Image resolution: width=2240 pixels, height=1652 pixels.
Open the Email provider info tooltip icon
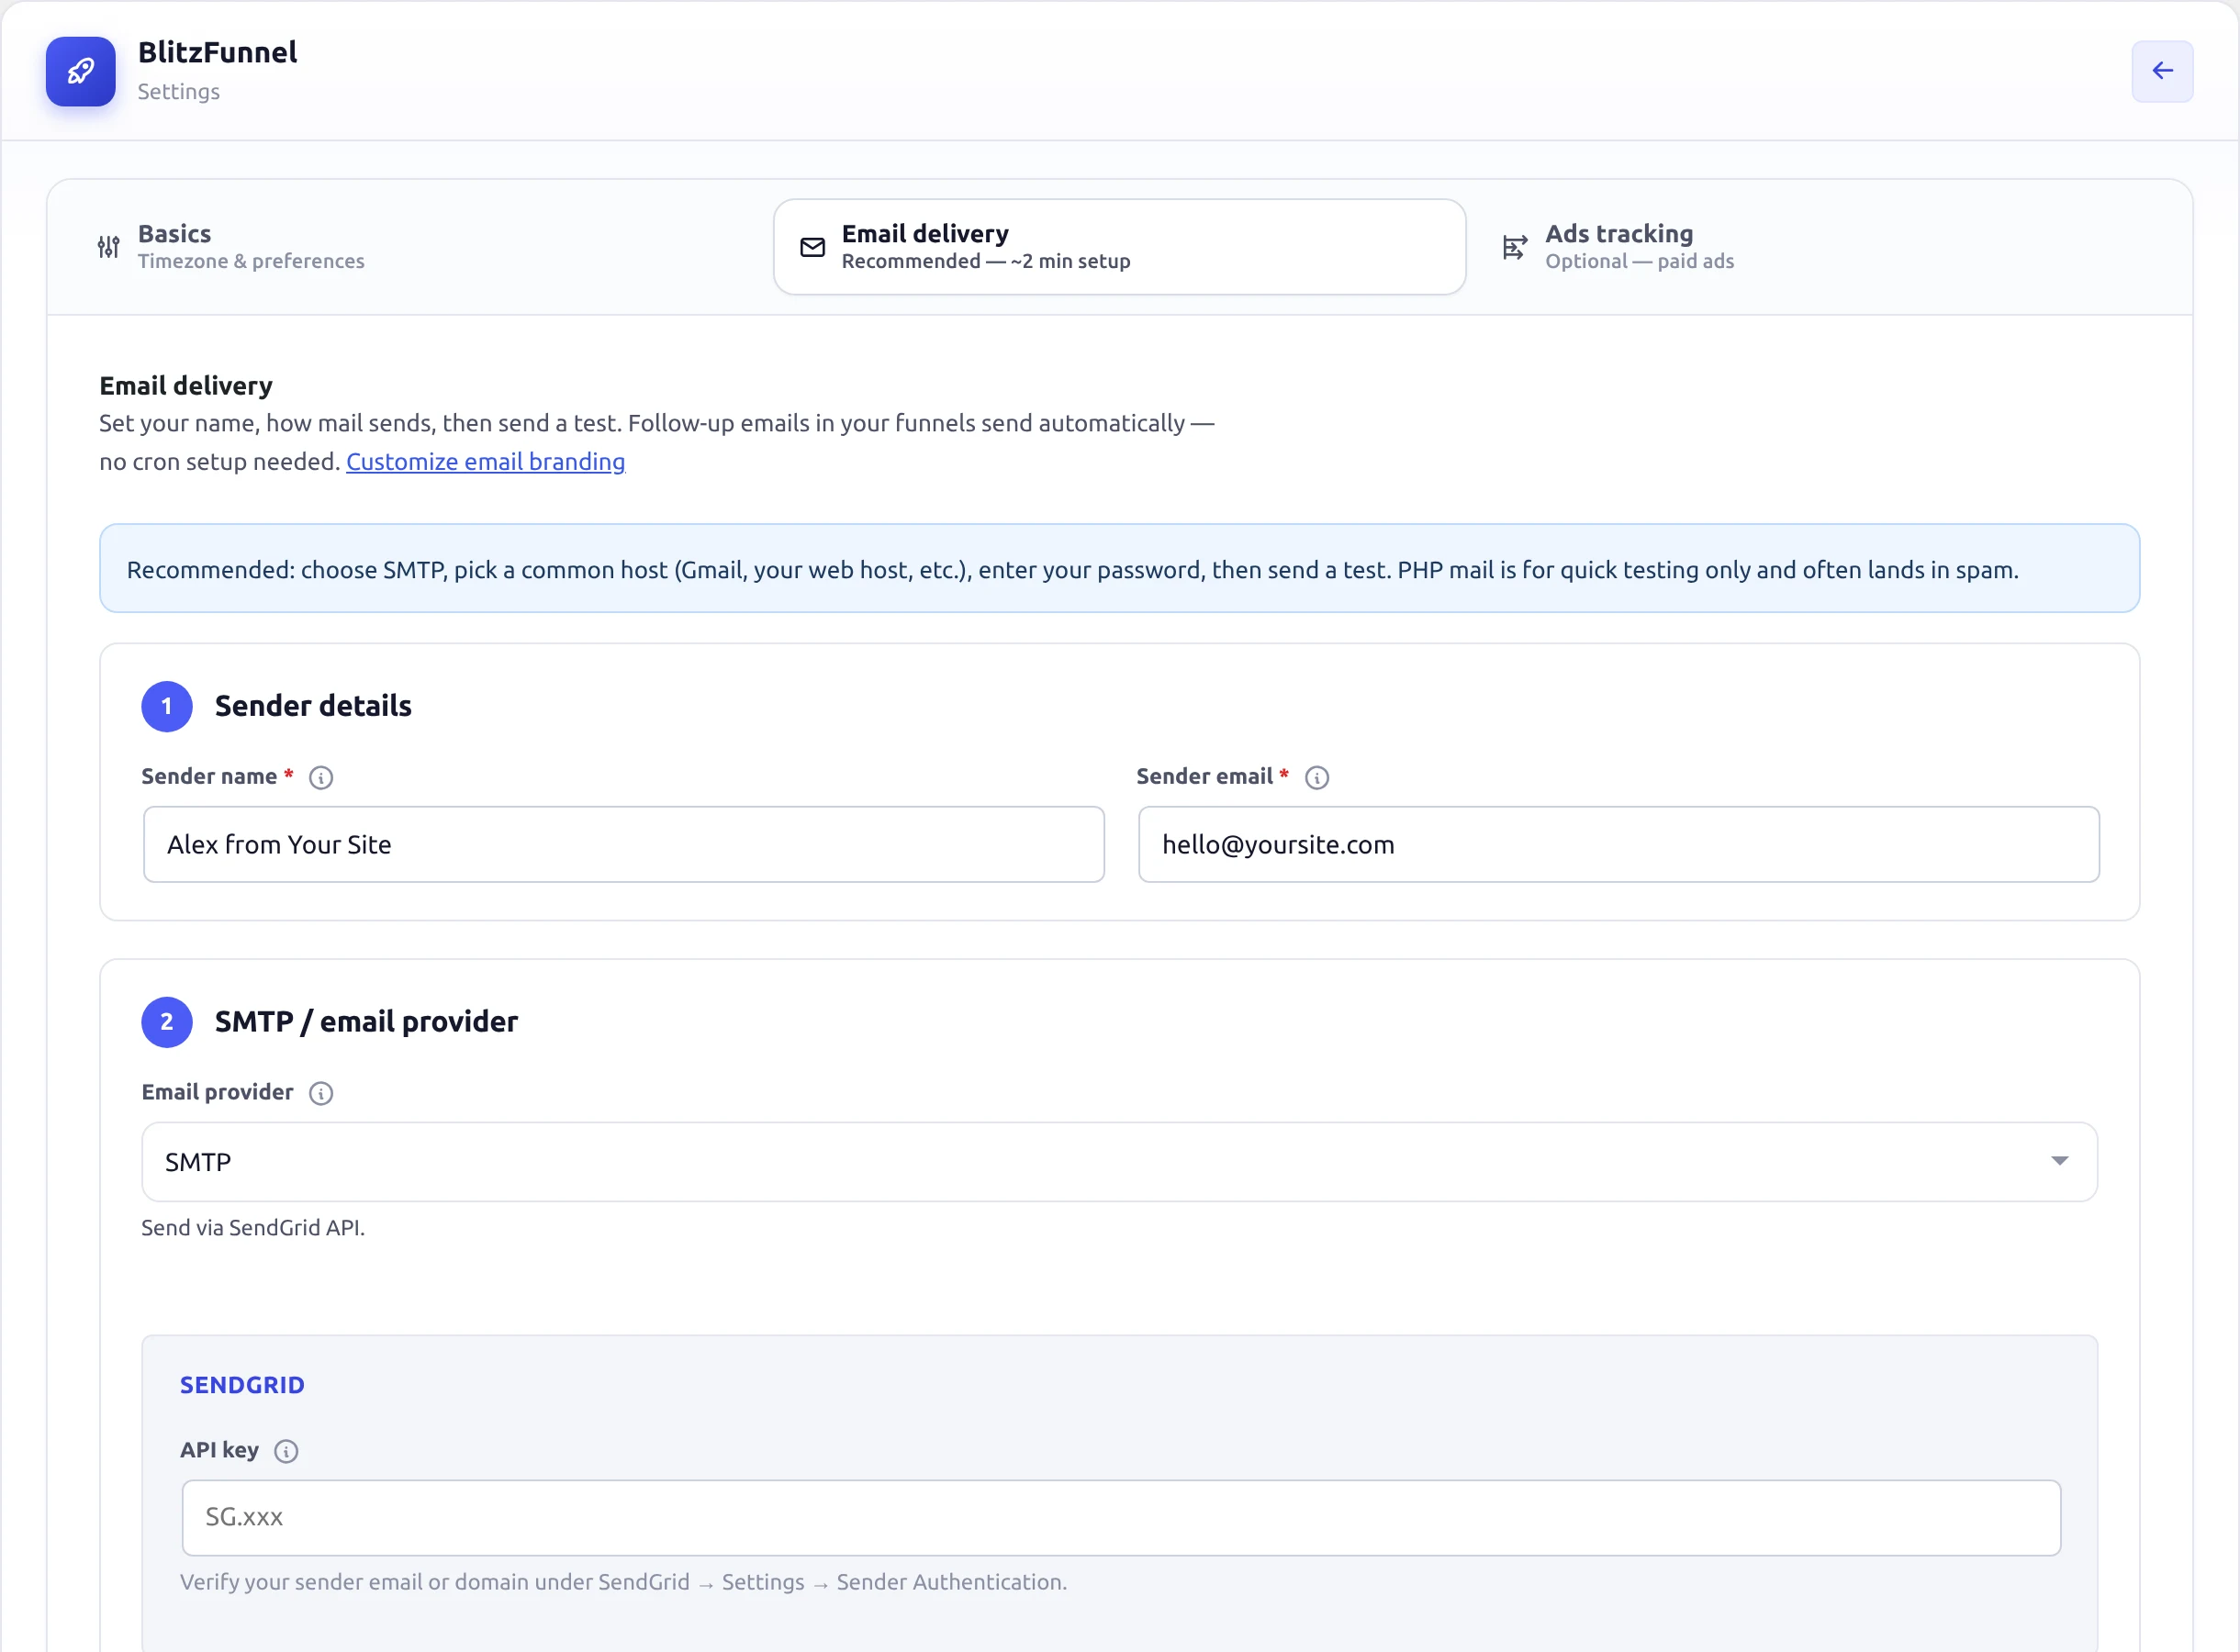pos(321,1093)
